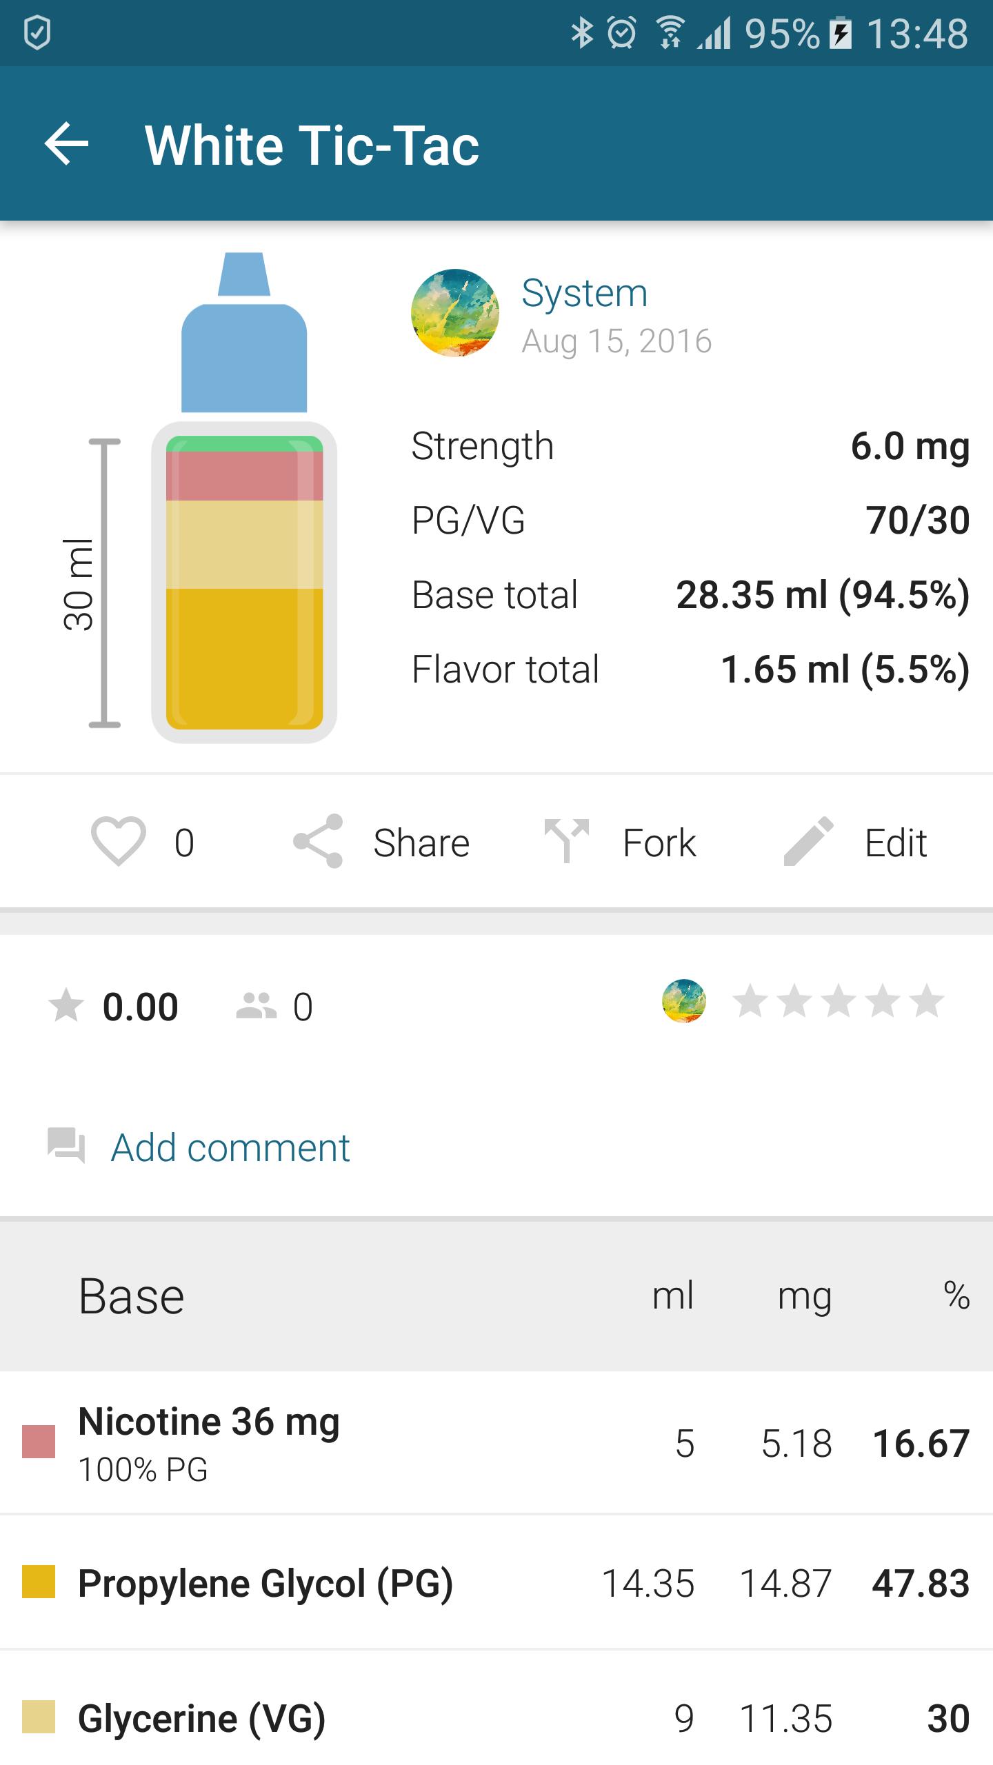Tap the average rating star icon
Screen dimensions: 993x1765
click(x=66, y=1006)
